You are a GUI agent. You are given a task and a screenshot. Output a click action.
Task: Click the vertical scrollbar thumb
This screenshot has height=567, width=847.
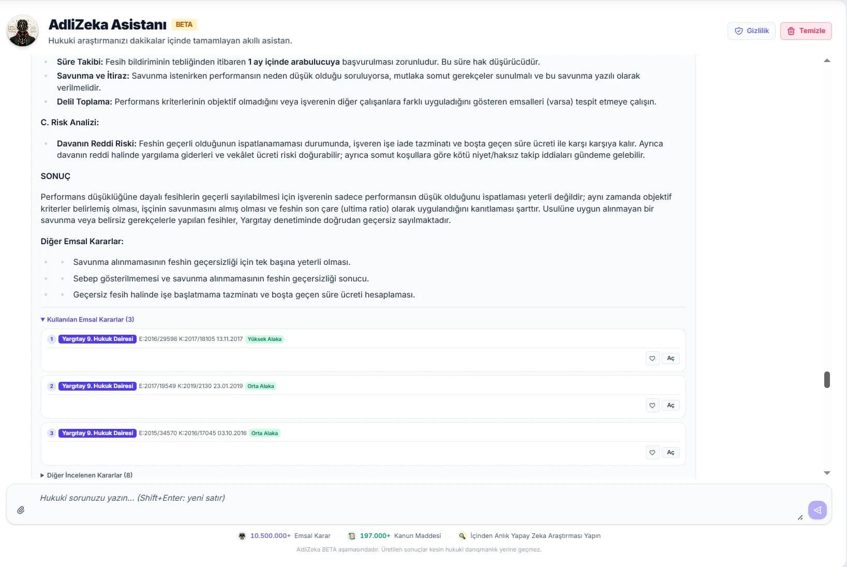click(x=827, y=380)
